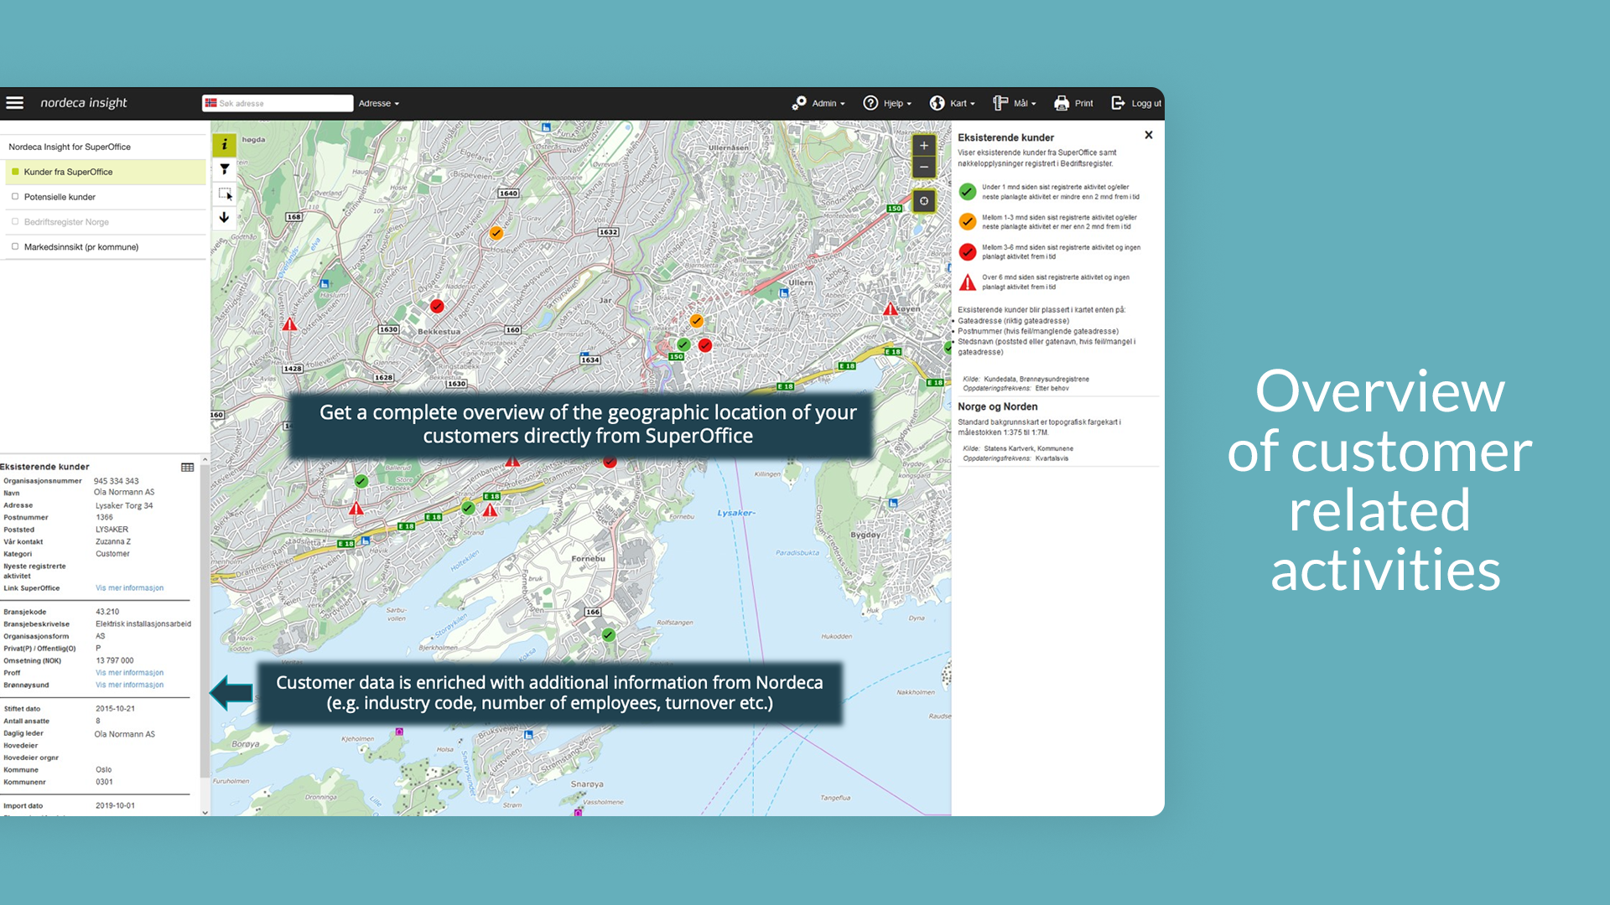Click the blue building icon near Bygdøy
Viewport: 1610px width, 905px height.
893,504
